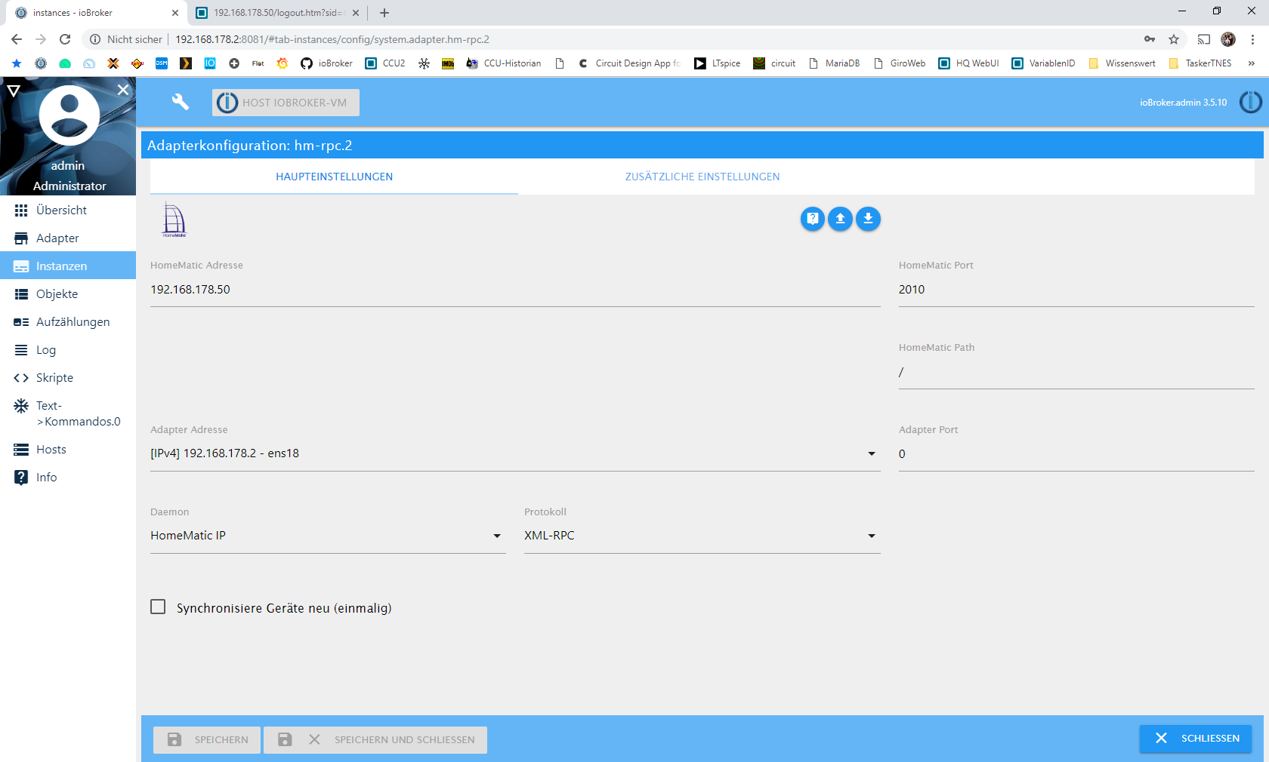Go back in browser history

coord(17,39)
